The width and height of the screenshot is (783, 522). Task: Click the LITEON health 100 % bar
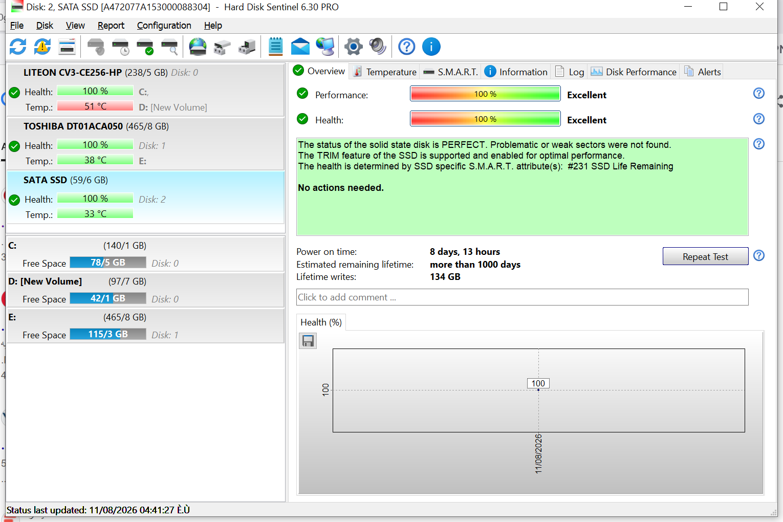95,91
